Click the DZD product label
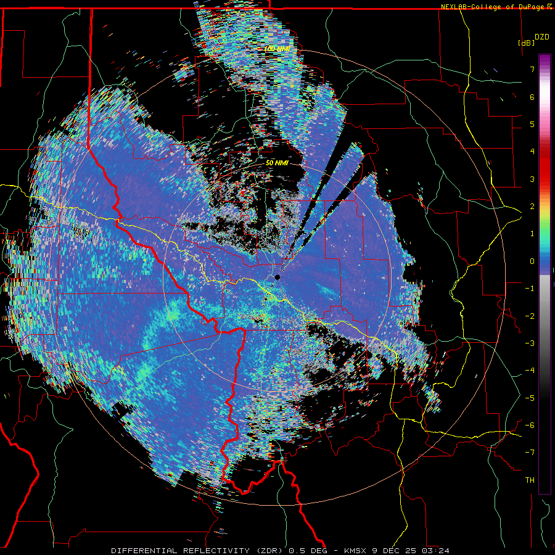 (x=542, y=36)
